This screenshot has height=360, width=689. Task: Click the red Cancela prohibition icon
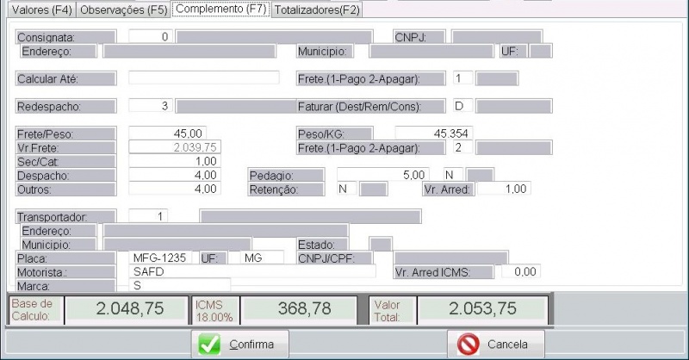click(468, 344)
